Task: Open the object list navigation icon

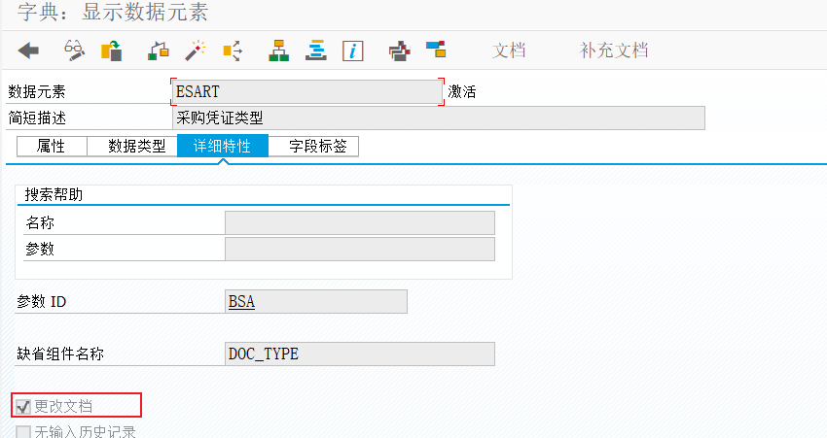Action: click(x=316, y=51)
